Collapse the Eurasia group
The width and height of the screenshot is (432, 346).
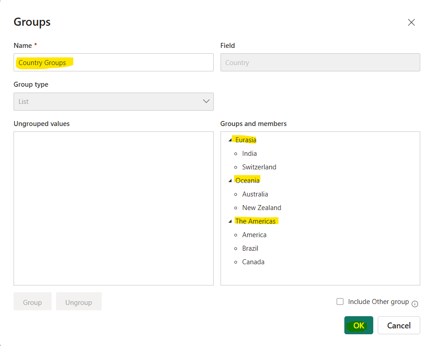pyautogui.click(x=230, y=140)
